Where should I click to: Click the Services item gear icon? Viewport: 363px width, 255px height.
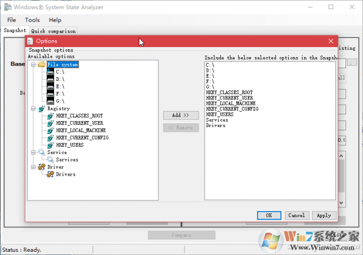(x=50, y=160)
